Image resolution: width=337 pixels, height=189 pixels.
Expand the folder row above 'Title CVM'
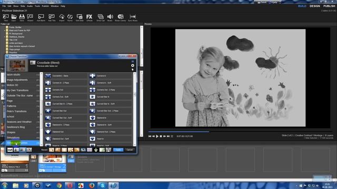pyautogui.click(x=5, y=37)
